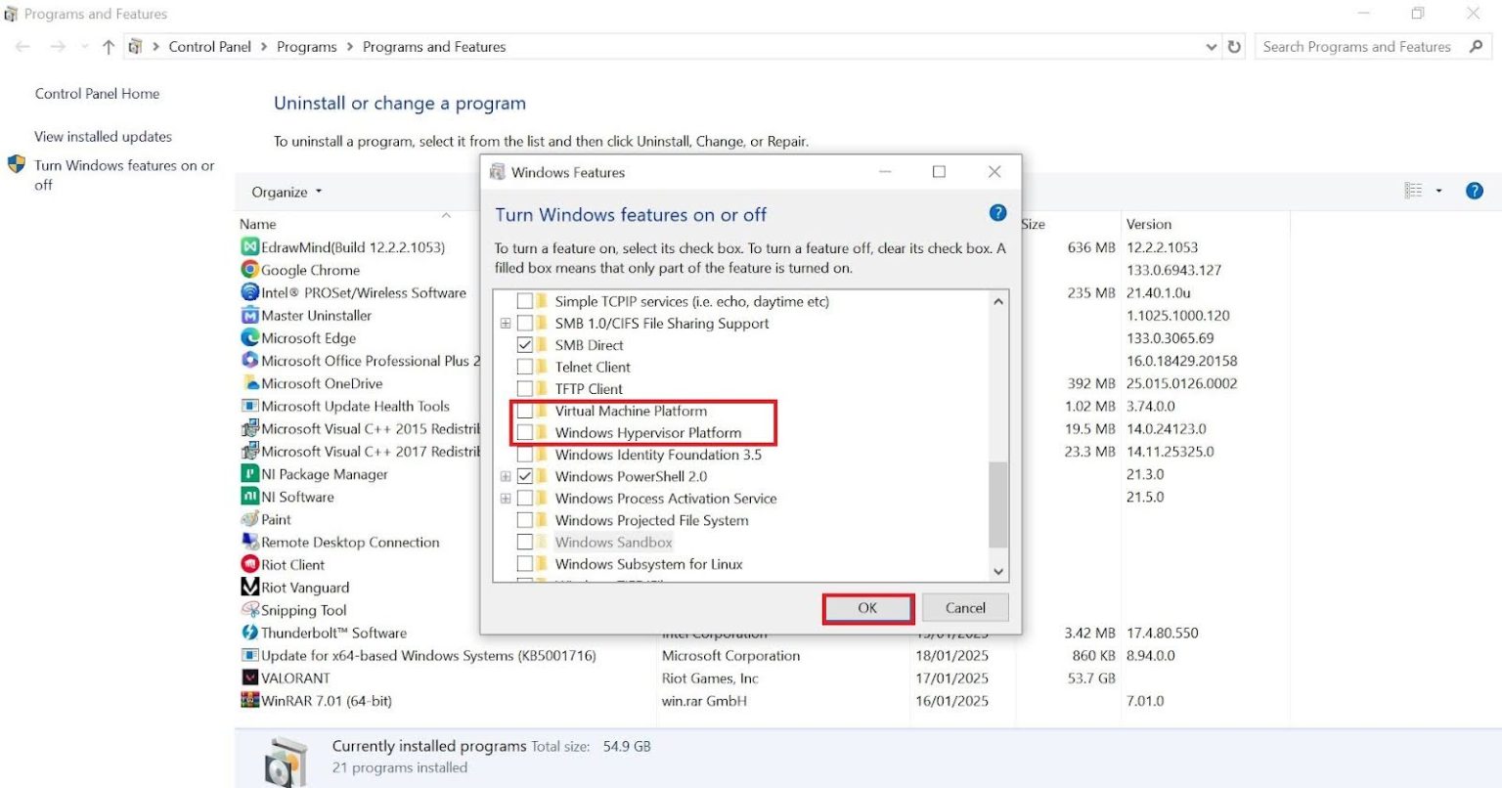Check Simple TCPIP services checkbox

[525, 301]
